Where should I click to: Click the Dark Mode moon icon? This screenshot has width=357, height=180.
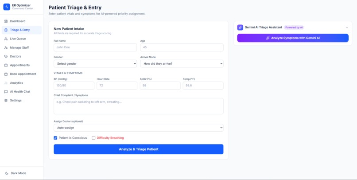point(7,173)
